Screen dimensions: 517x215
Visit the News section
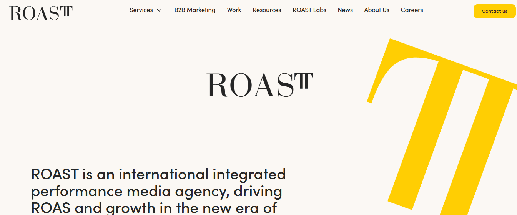pyautogui.click(x=345, y=10)
